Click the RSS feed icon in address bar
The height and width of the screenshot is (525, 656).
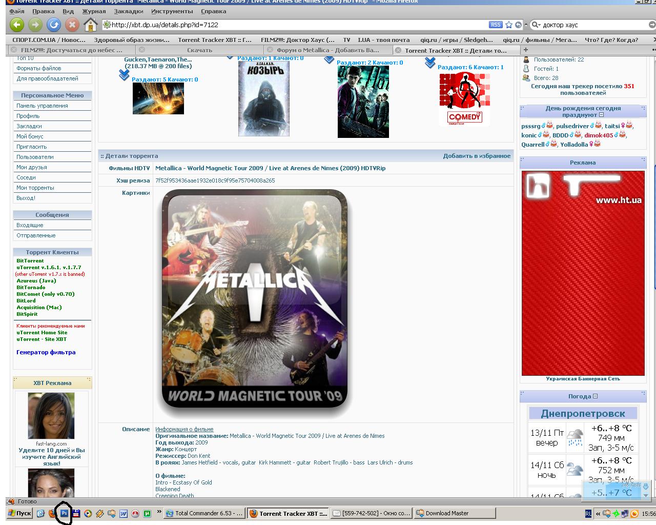[495, 25]
